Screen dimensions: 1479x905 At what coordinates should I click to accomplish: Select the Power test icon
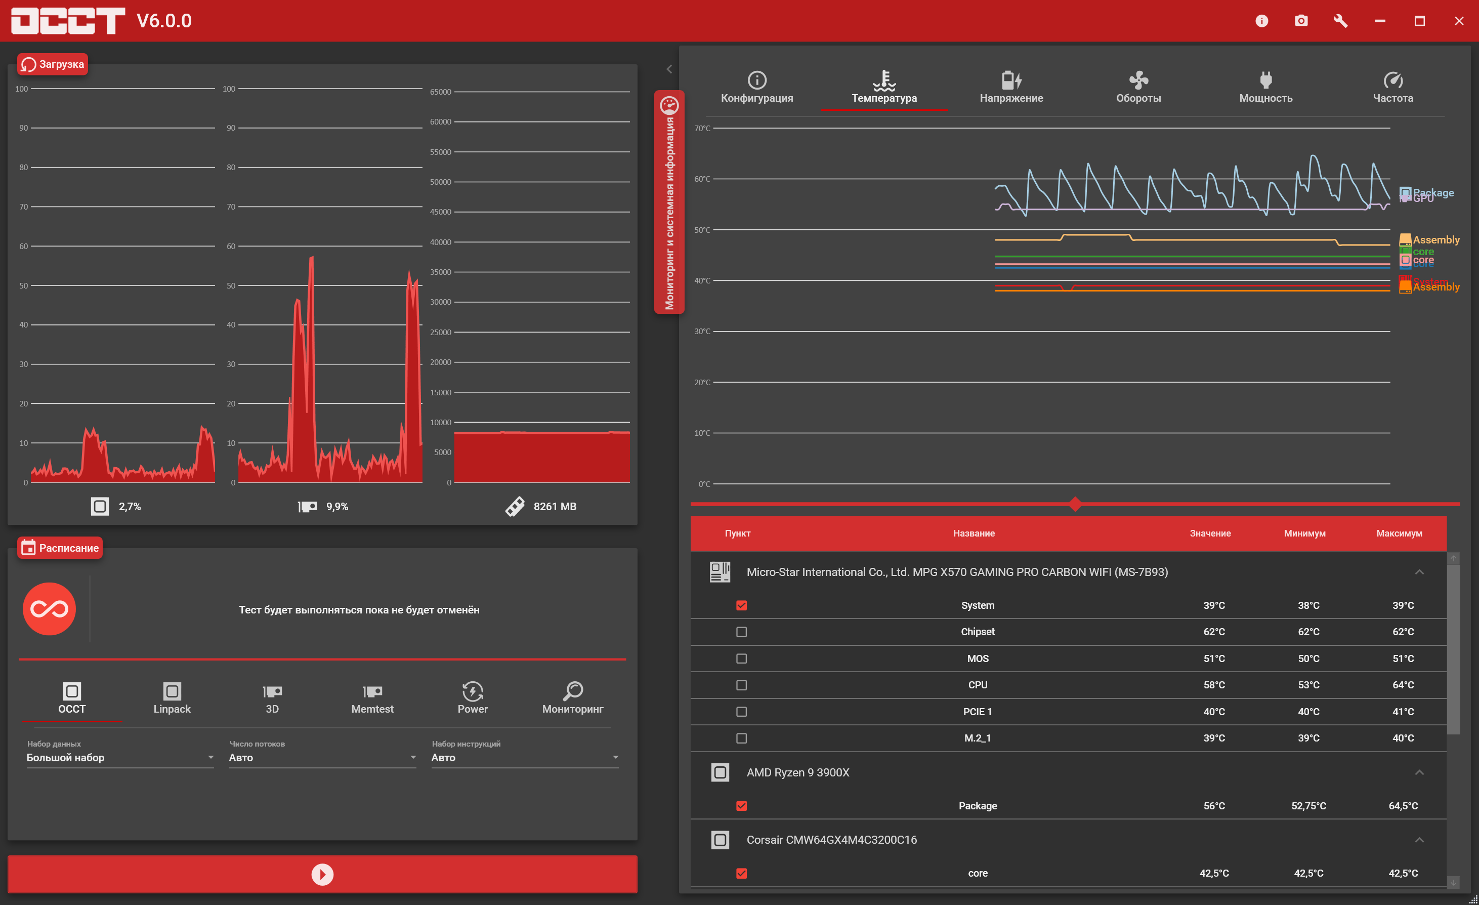(473, 692)
